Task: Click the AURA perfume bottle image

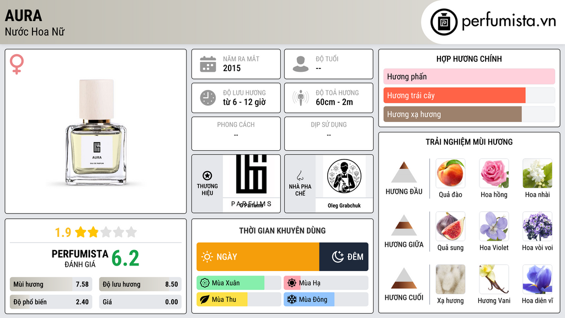Action: (96, 132)
